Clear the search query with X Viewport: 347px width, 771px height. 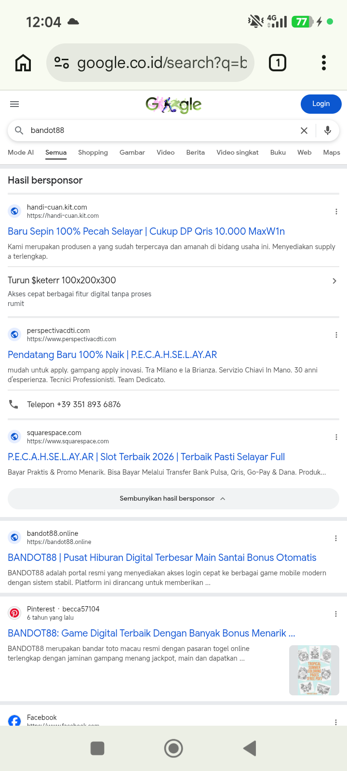tap(304, 131)
